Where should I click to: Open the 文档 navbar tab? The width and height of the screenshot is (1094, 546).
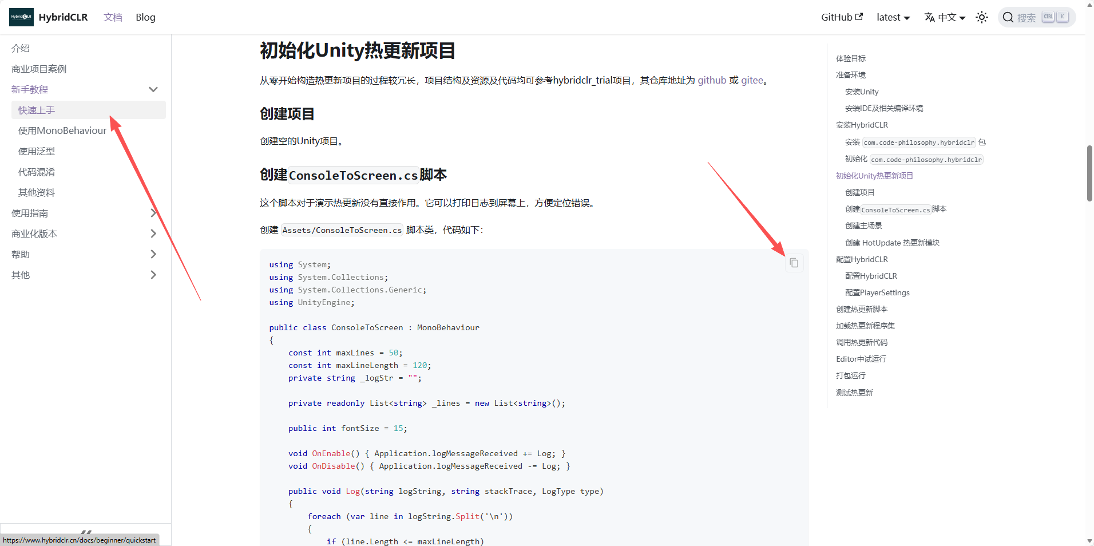pyautogui.click(x=113, y=17)
